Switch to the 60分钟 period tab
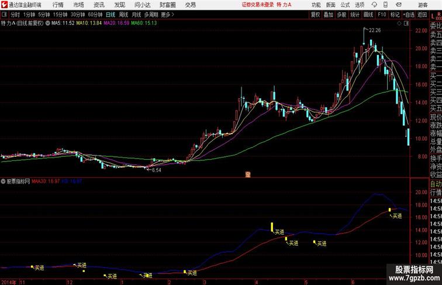442x285 pixels. (x=95, y=15)
